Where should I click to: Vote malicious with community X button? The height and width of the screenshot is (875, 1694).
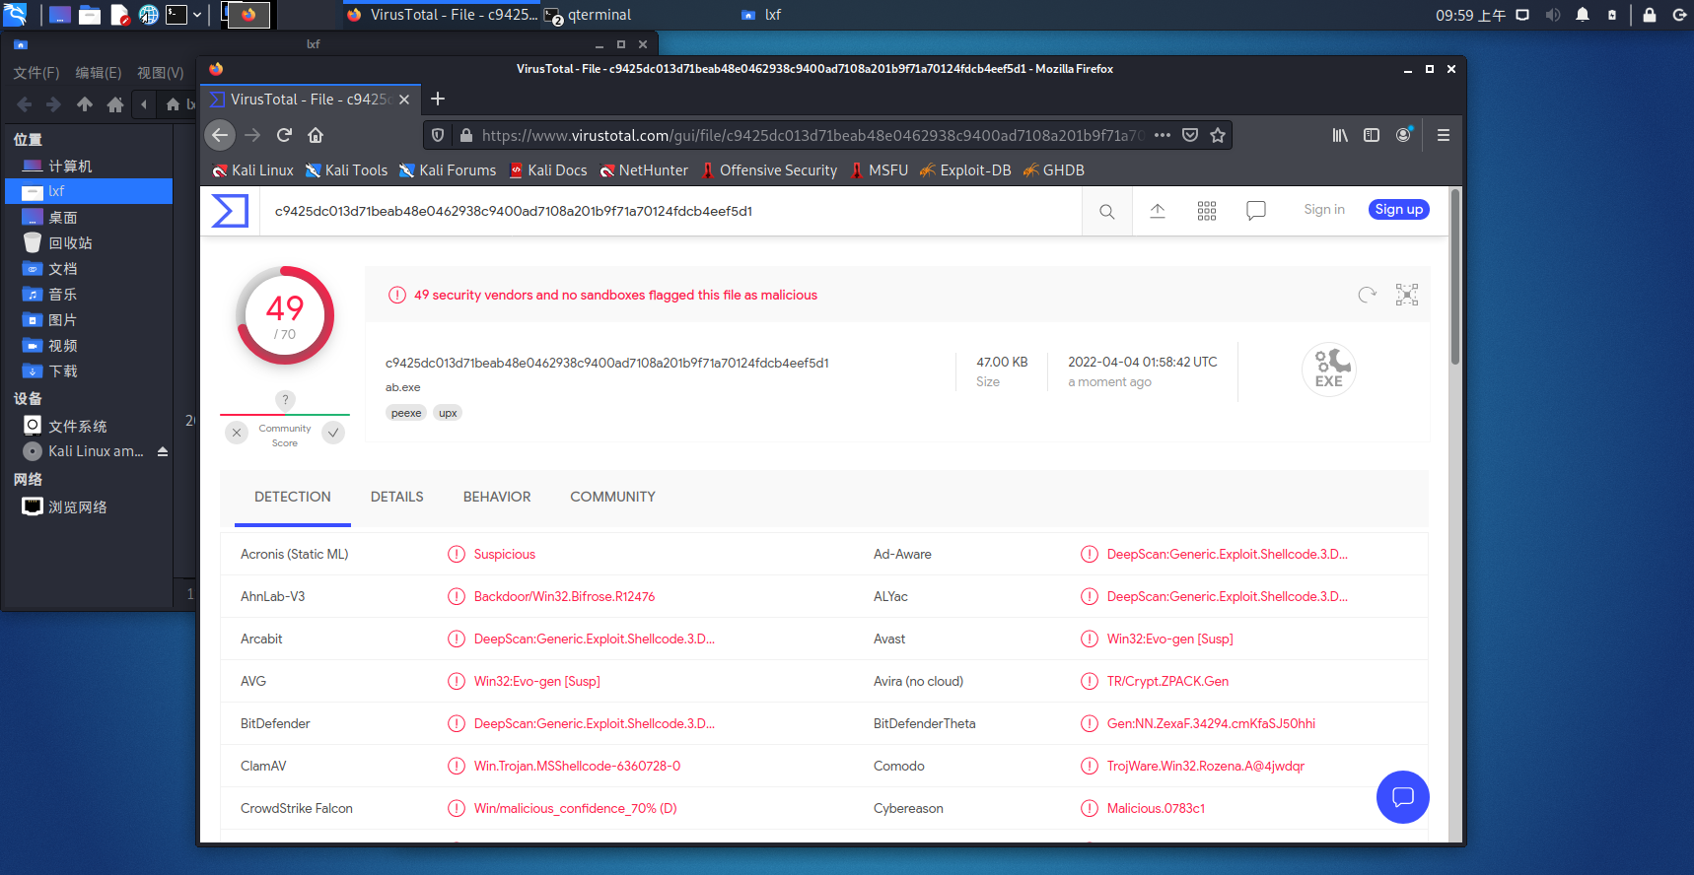pos(237,433)
